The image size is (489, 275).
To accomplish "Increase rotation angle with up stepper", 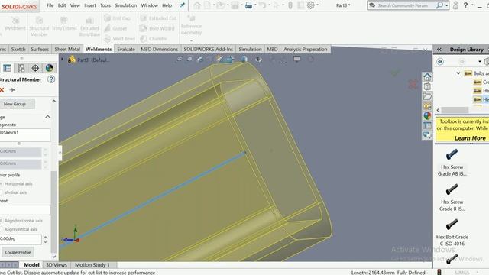I will [46, 237].
